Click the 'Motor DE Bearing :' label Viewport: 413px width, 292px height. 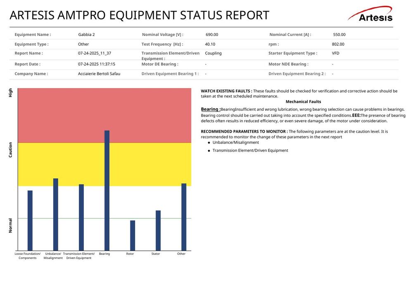[x=160, y=64]
